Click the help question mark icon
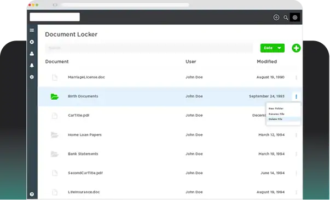Viewport: 330px width, 200px height. (32, 194)
